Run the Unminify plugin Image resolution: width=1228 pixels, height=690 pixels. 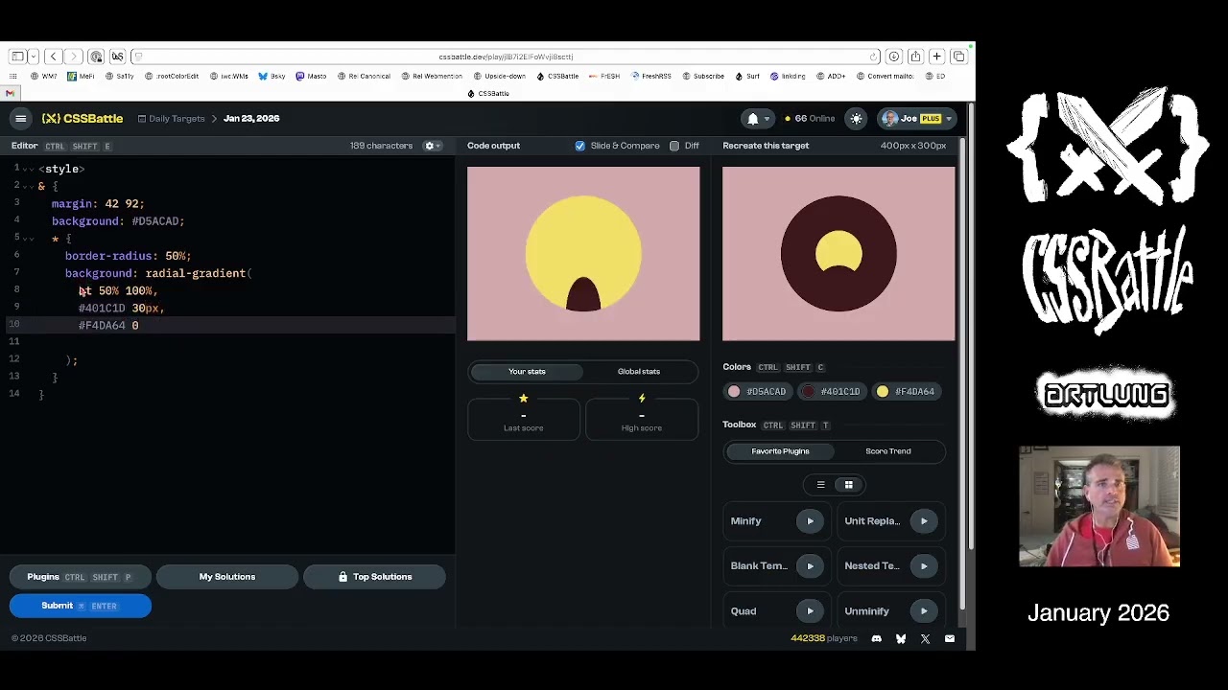924,611
